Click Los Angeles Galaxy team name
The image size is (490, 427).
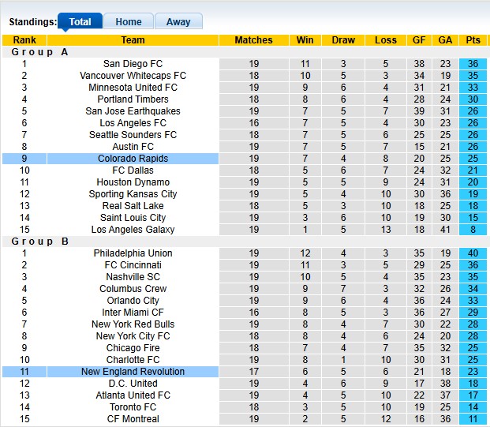click(x=133, y=230)
